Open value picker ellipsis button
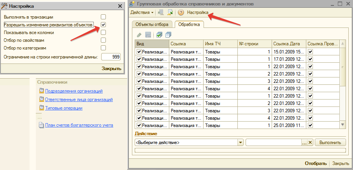The width and height of the screenshot is (353, 170). coord(304,143)
